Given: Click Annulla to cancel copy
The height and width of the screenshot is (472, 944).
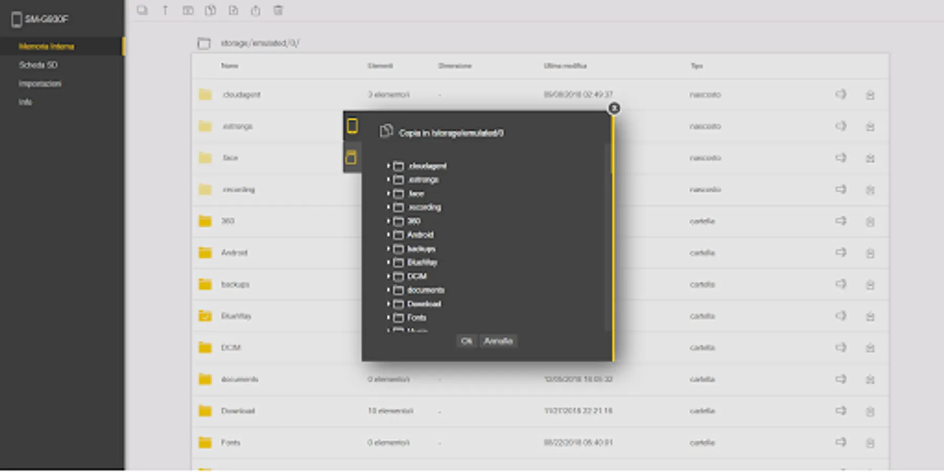Looking at the screenshot, I should click(498, 341).
